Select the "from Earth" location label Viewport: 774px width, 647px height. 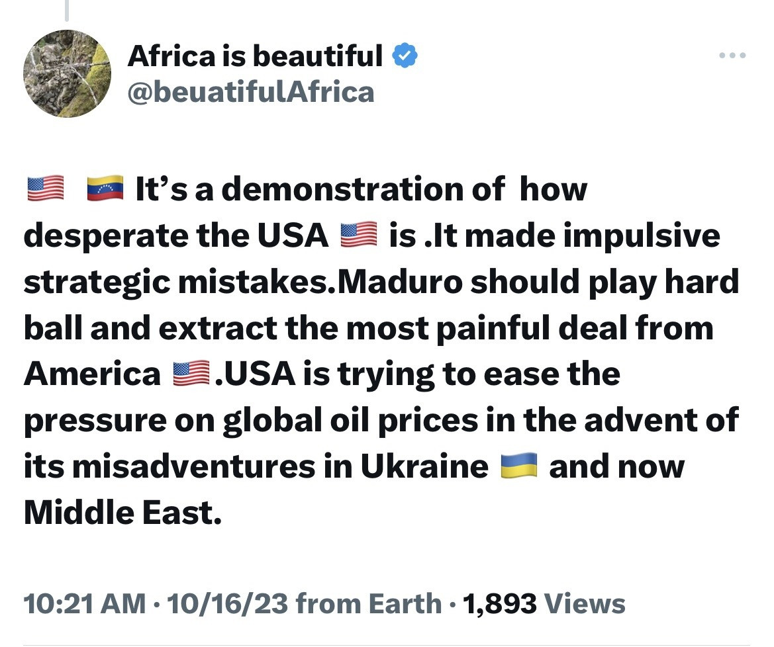[368, 603]
